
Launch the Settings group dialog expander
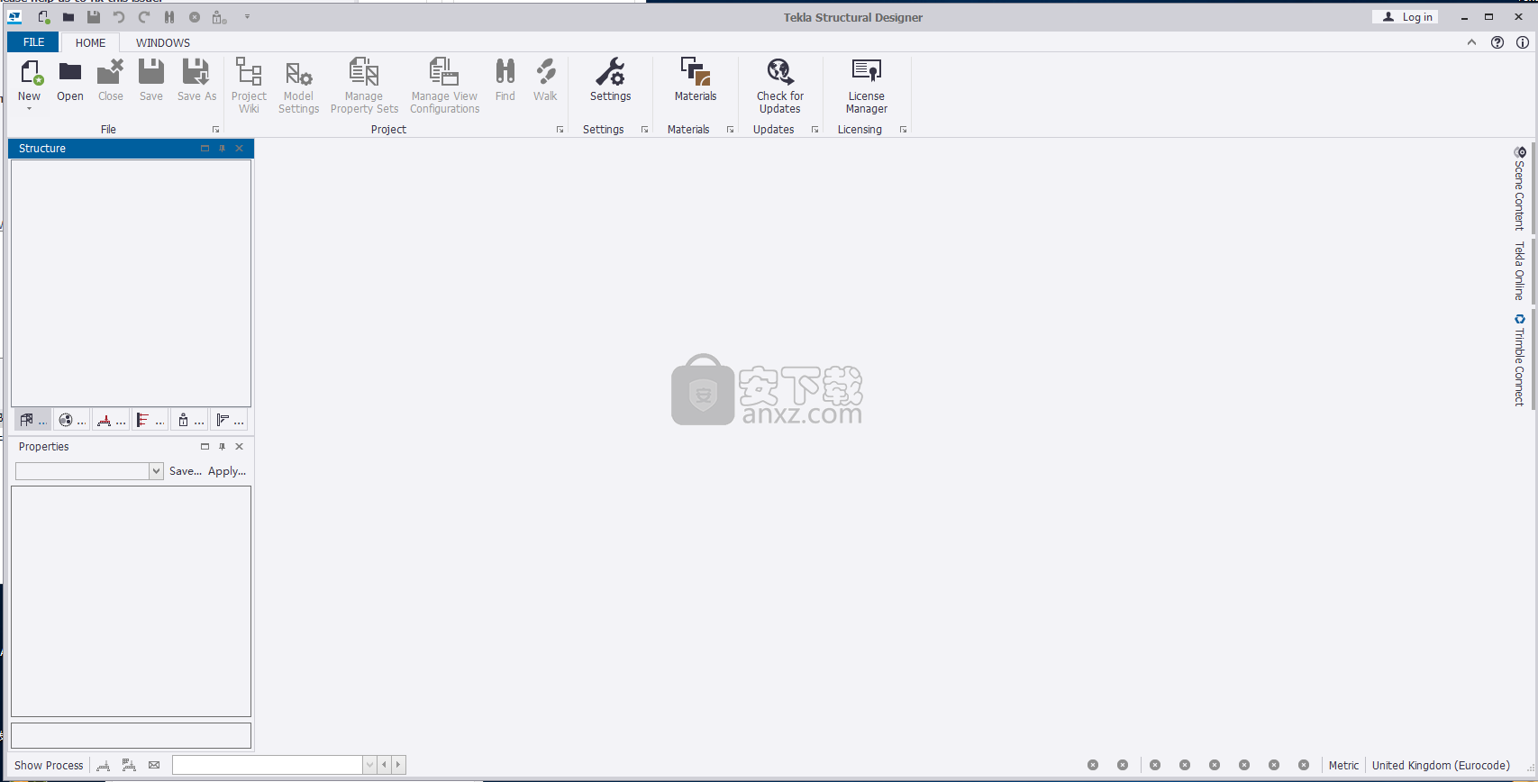(x=644, y=130)
